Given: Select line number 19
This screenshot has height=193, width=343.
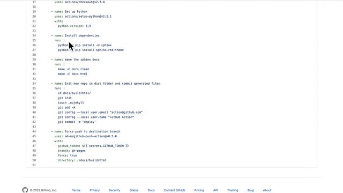Looking at the screenshot, I should 34,12.
